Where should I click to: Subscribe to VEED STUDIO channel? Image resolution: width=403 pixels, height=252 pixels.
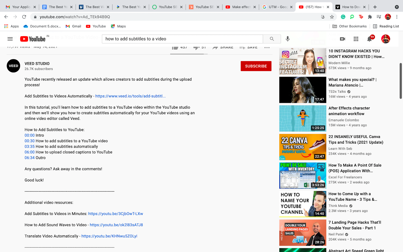pos(256,66)
